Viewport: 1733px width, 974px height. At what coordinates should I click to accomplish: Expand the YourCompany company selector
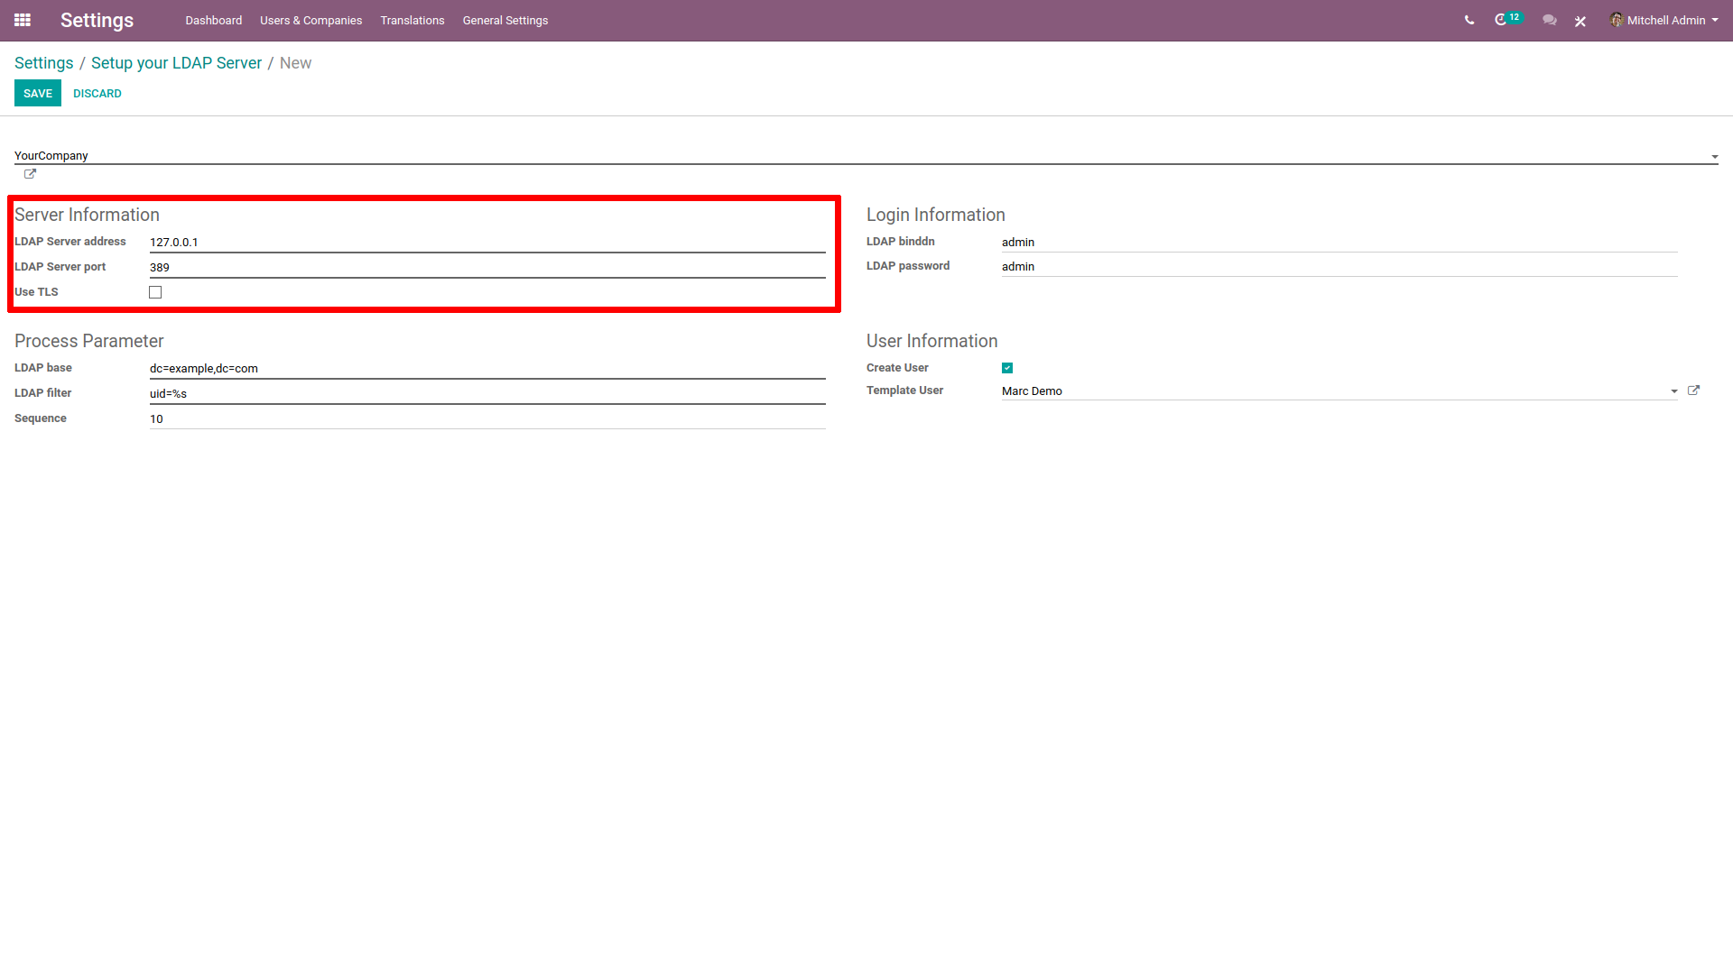click(x=1715, y=154)
